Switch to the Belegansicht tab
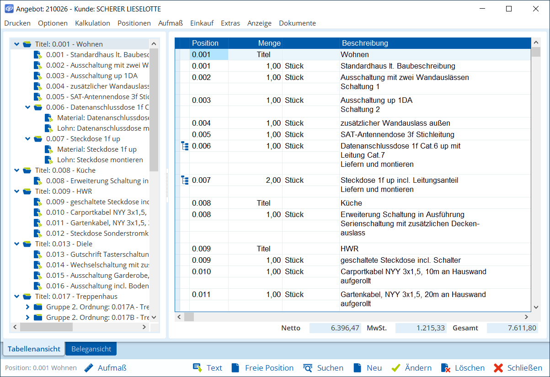 pyautogui.click(x=91, y=349)
